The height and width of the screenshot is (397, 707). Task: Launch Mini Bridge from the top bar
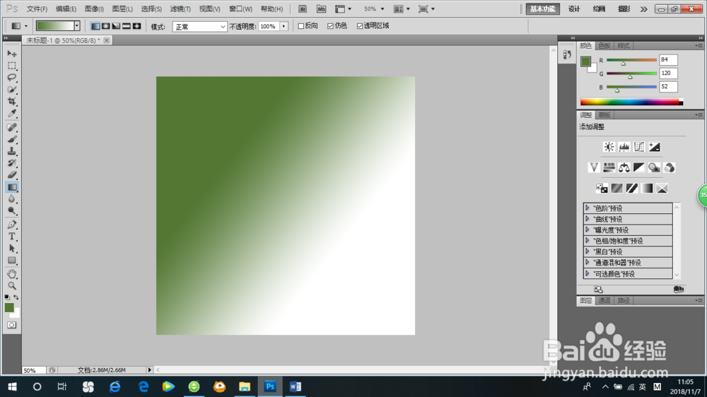point(321,9)
